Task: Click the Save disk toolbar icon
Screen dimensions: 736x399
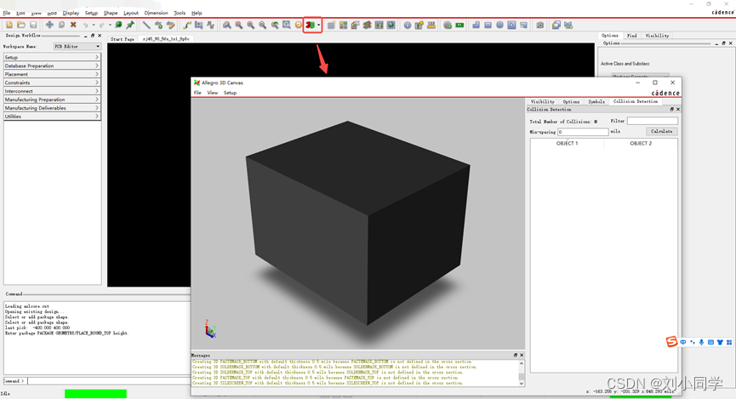Action: click(33, 26)
